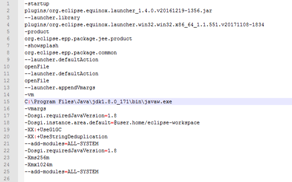The image size is (292, 182).
Task: Click the "-showsplash" line
Action: 42,45
